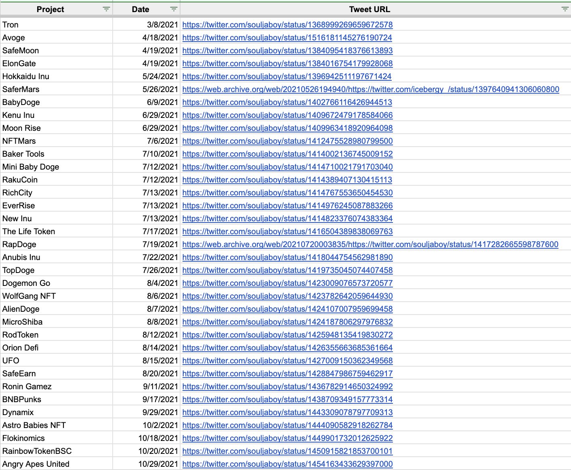Open the Flokinomics tweet link
The height and width of the screenshot is (470, 571).
click(x=288, y=438)
